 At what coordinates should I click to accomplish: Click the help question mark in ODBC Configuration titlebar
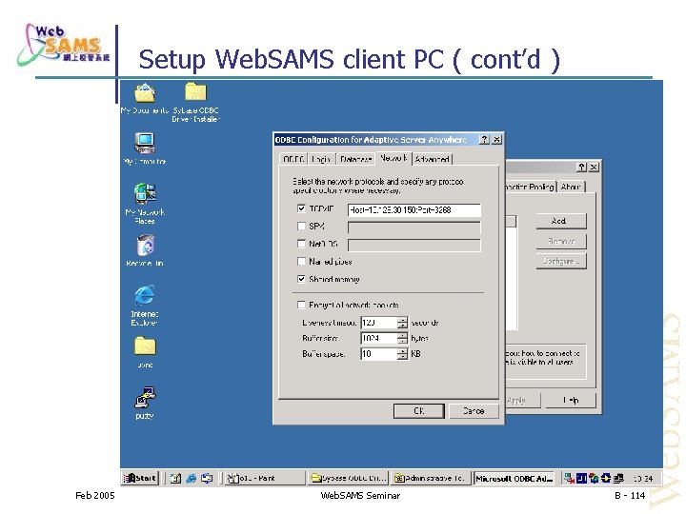tap(484, 139)
